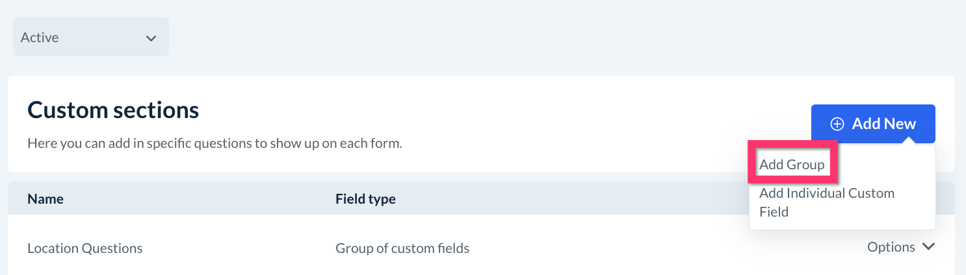Click the Options label text

(x=891, y=247)
